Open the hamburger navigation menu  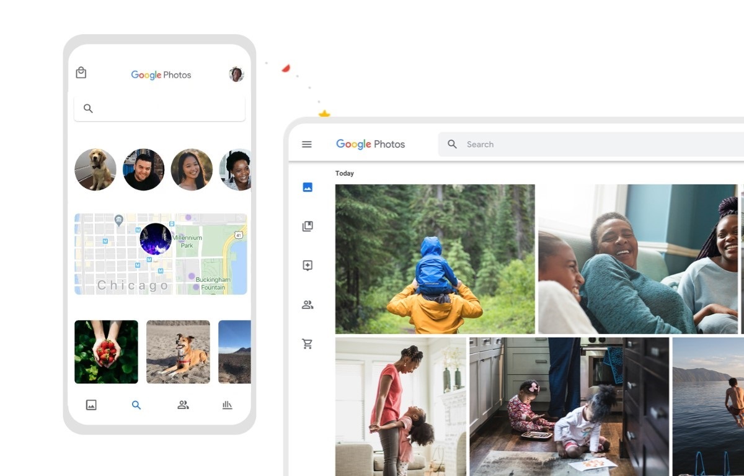coord(306,144)
